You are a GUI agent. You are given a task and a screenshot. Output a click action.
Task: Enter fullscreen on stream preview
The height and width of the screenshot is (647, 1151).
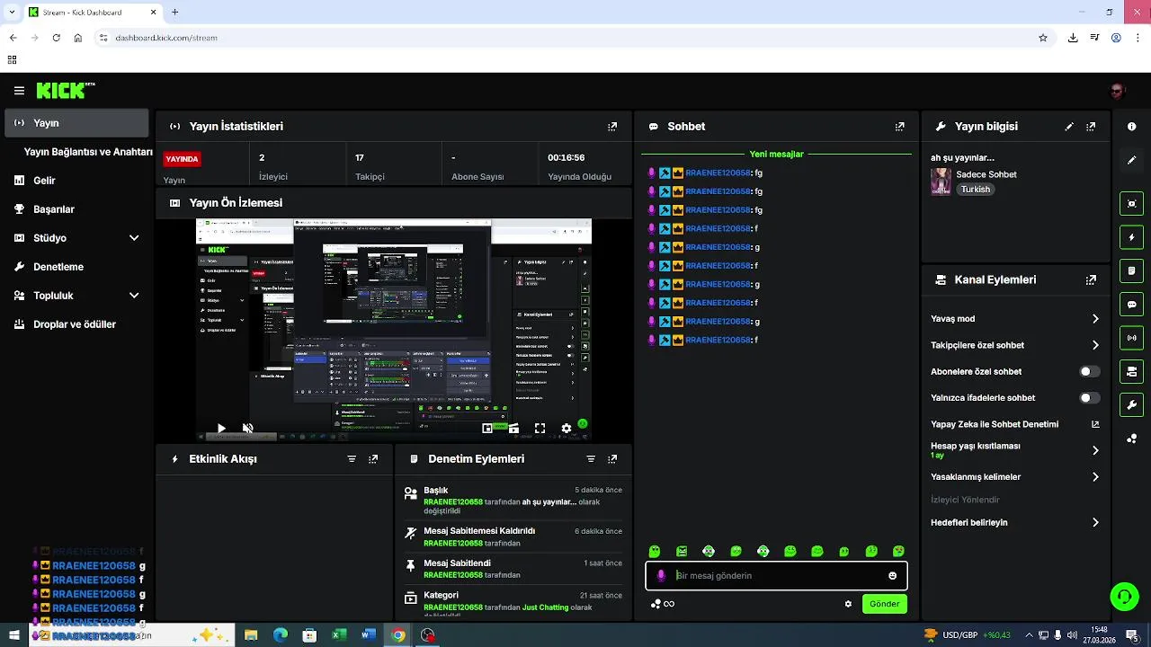pyautogui.click(x=540, y=429)
